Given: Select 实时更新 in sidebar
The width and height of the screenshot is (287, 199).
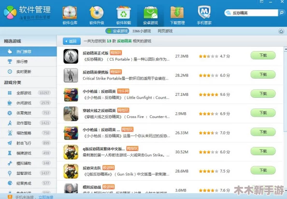Looking at the screenshot, I should click(29, 72).
